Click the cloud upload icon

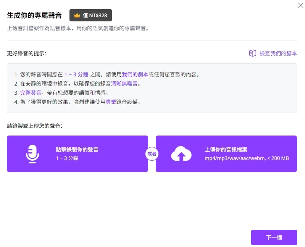(x=181, y=154)
